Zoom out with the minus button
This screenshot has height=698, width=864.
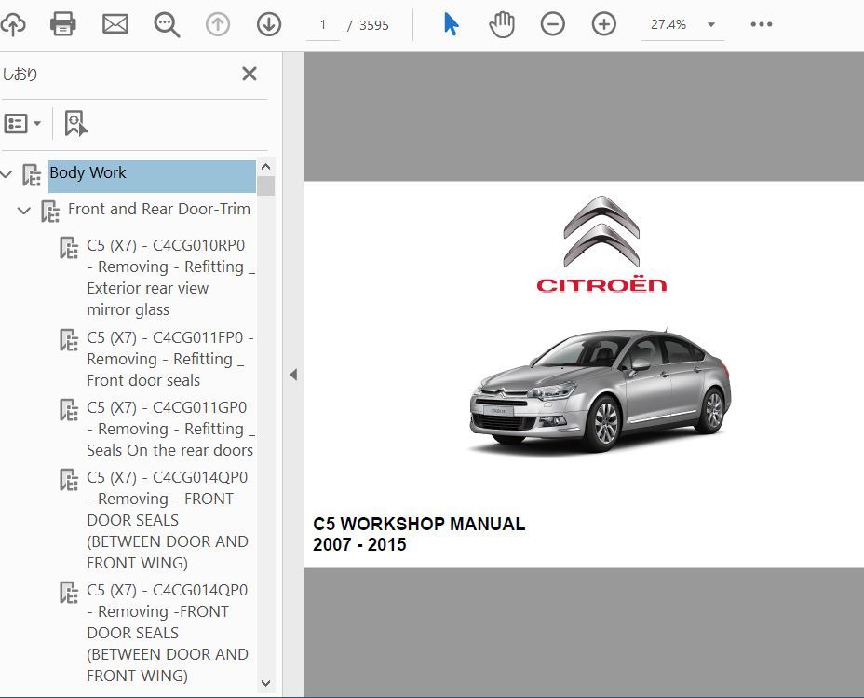(553, 25)
